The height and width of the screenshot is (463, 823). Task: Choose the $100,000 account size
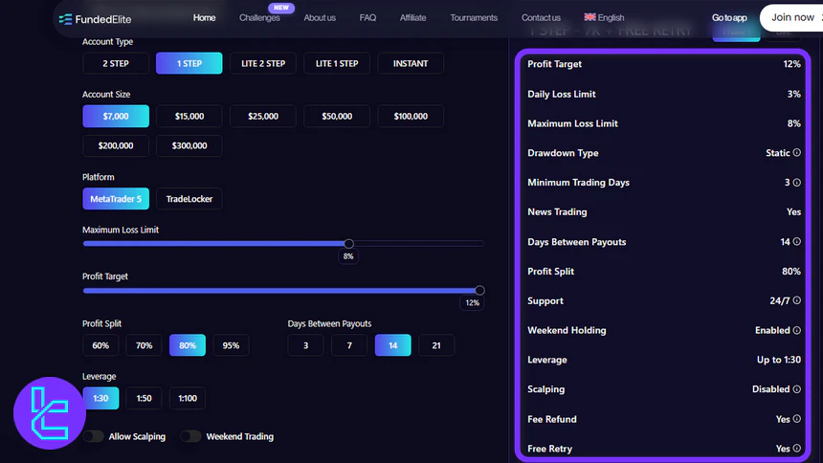coord(411,116)
